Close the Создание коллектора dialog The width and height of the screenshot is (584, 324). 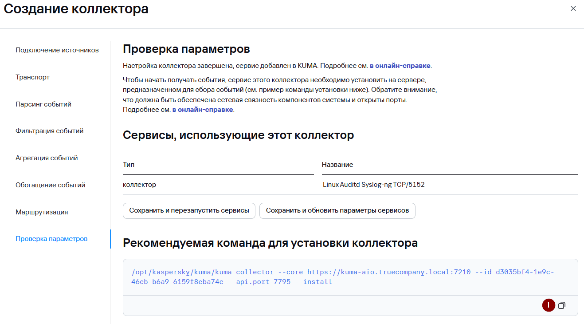coord(573,8)
